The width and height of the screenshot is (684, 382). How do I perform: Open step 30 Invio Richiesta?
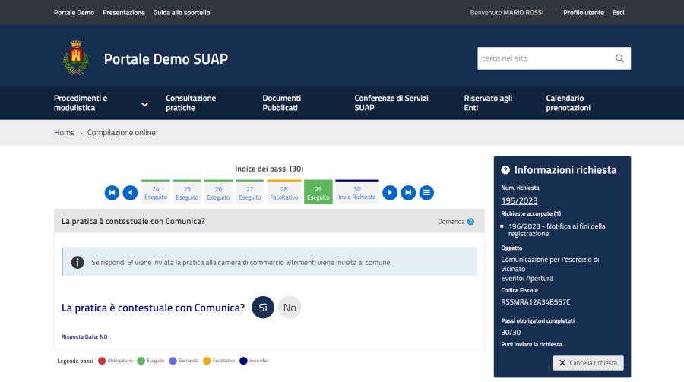[356, 193]
